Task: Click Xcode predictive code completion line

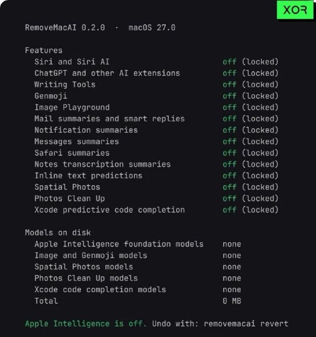Action: tap(156, 210)
